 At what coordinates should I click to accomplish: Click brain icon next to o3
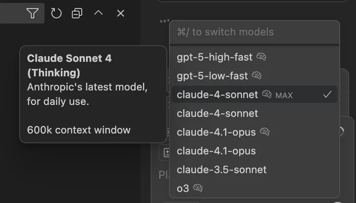pyautogui.click(x=198, y=188)
